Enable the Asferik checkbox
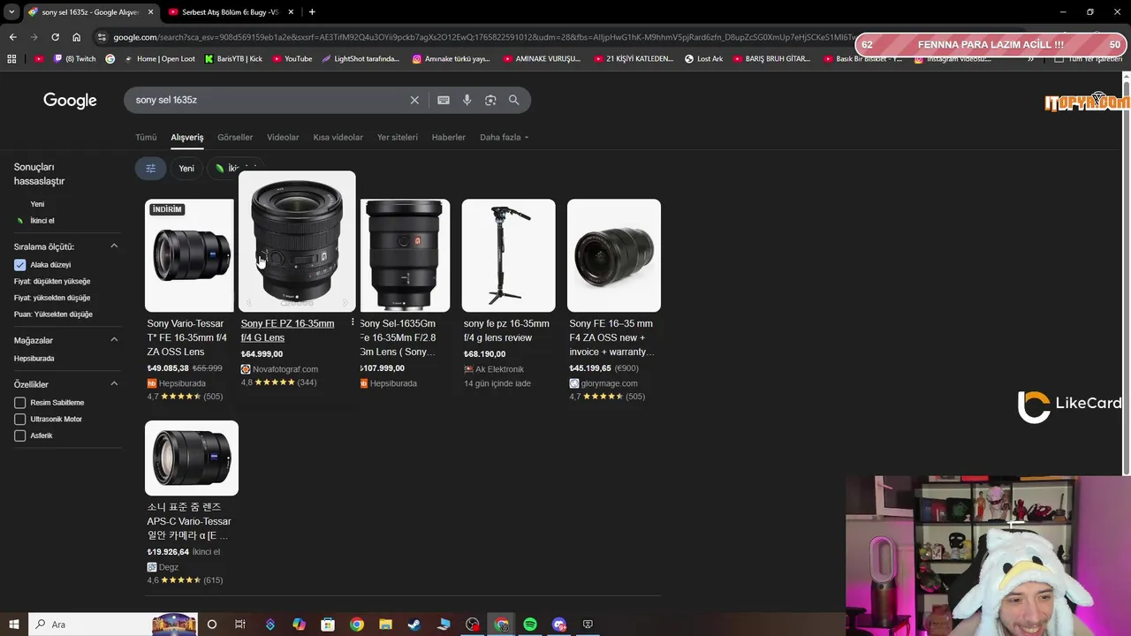 tap(19, 435)
